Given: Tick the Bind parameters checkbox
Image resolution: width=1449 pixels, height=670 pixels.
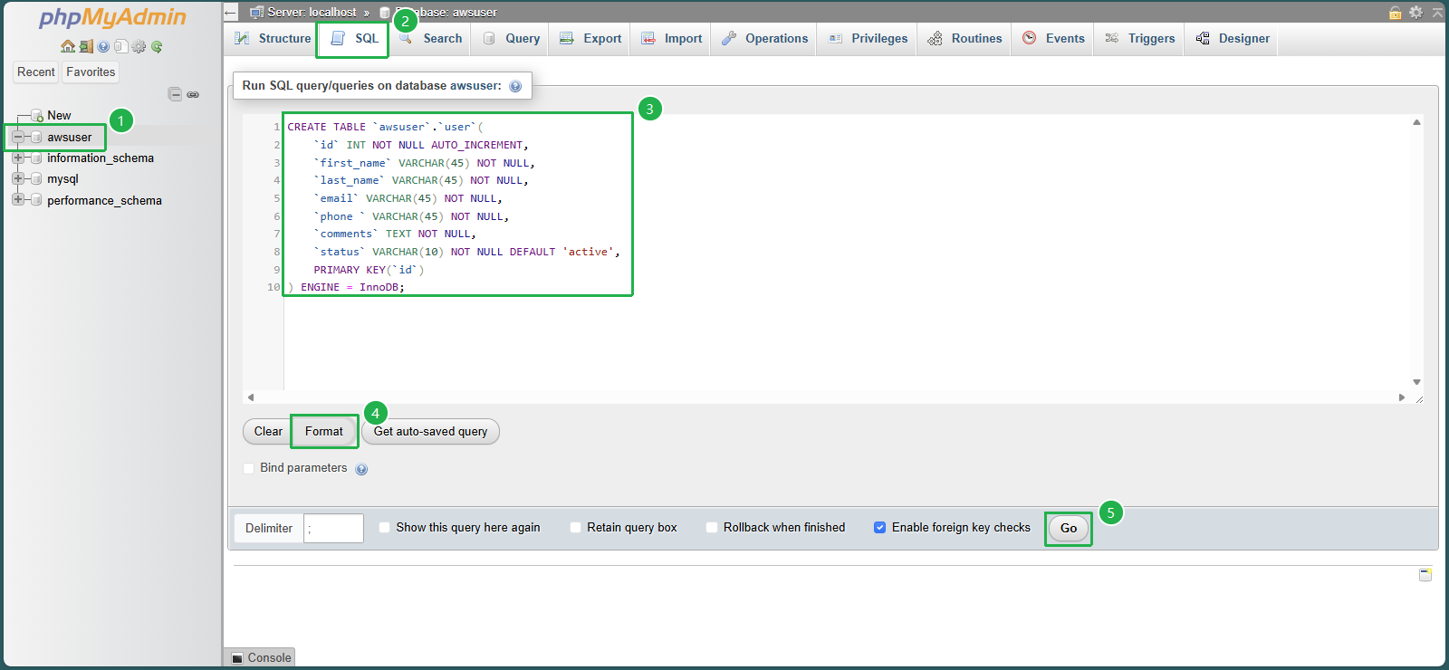Looking at the screenshot, I should click(x=249, y=468).
